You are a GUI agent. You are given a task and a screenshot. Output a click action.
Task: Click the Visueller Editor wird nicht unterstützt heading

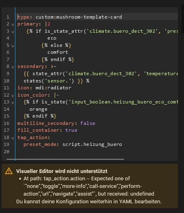click(62, 171)
